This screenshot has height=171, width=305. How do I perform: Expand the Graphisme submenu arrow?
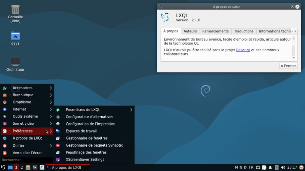point(51,102)
